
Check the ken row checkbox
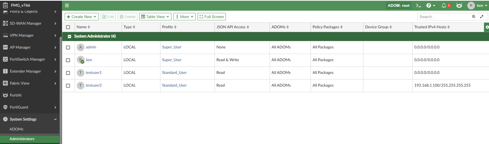tap(68, 60)
